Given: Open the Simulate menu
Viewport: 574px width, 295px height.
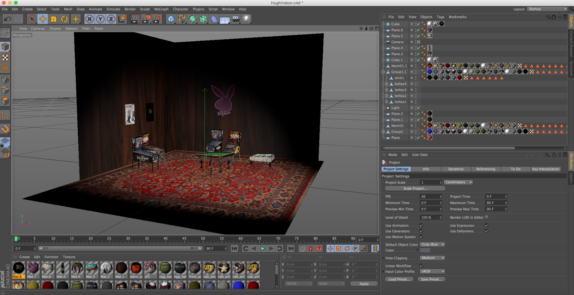Looking at the screenshot, I should (x=113, y=9).
